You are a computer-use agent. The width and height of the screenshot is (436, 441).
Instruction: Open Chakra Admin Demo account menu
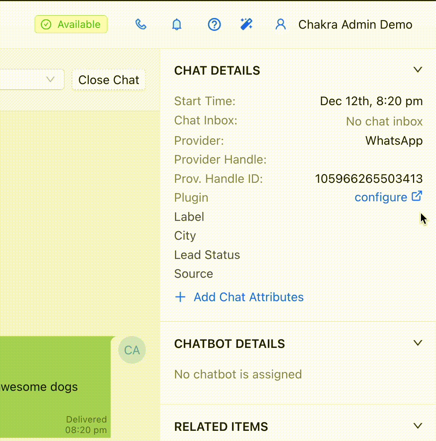[x=355, y=24]
